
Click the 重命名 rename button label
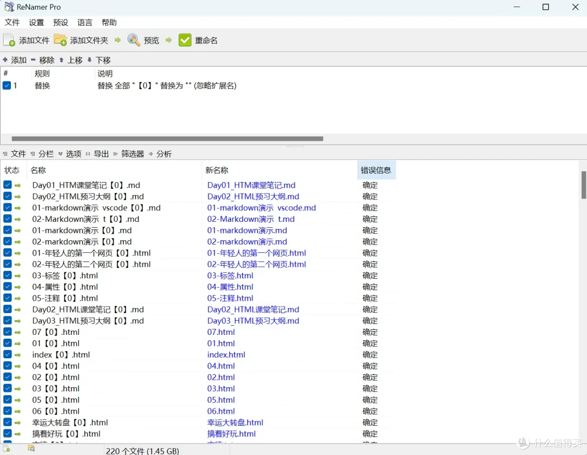point(206,40)
